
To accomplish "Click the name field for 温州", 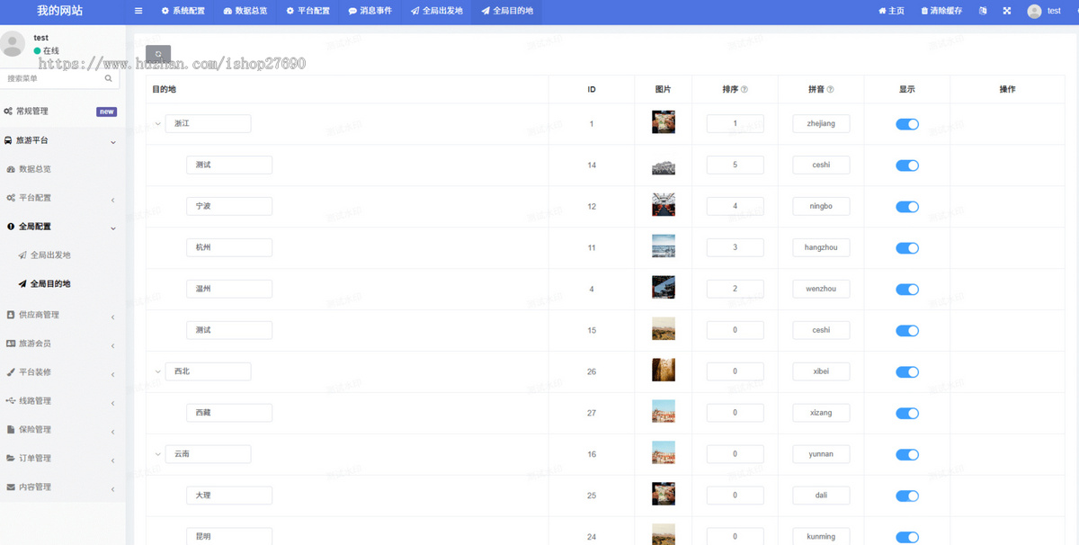I will point(229,289).
